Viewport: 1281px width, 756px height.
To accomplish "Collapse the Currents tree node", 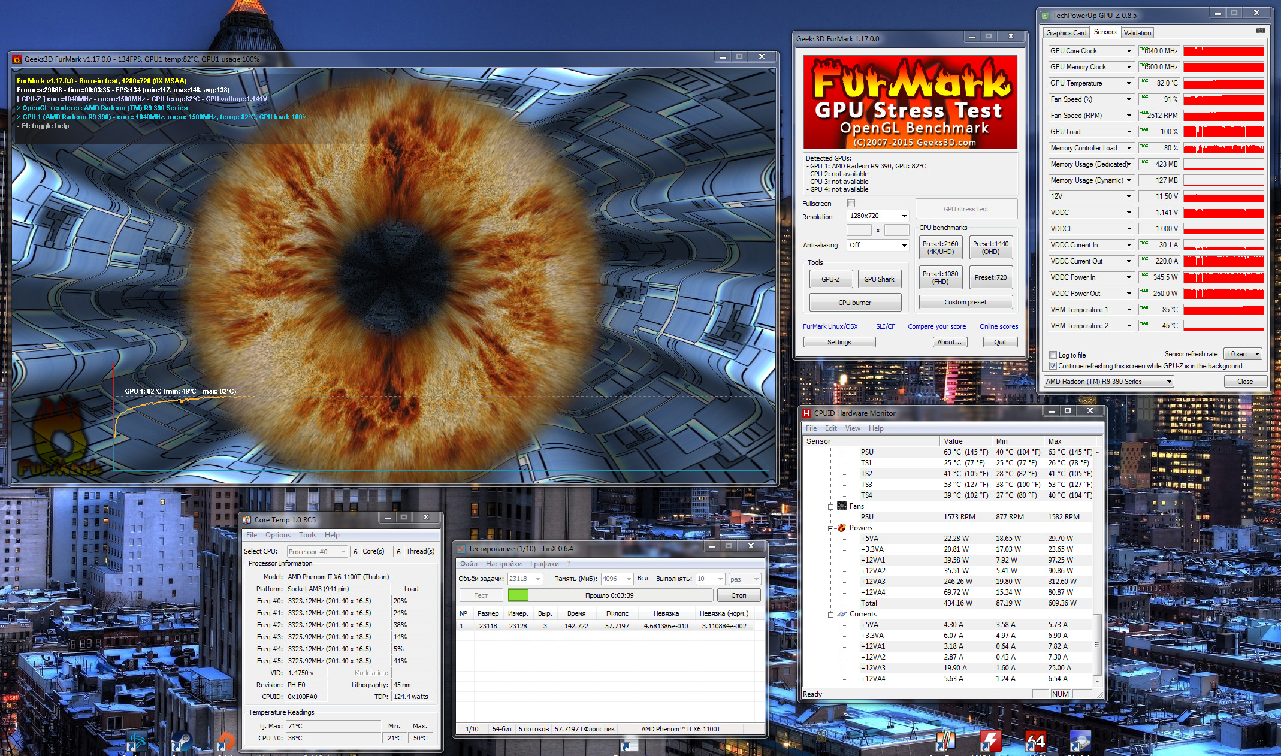I will [831, 615].
